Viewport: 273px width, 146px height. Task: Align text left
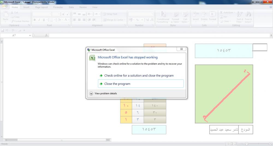click(75, 20)
